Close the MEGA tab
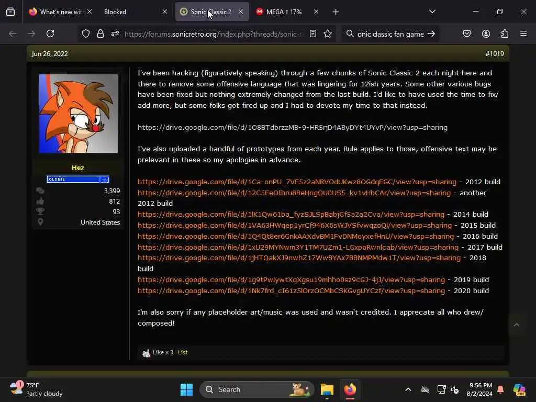The width and height of the screenshot is (536, 402). click(316, 12)
